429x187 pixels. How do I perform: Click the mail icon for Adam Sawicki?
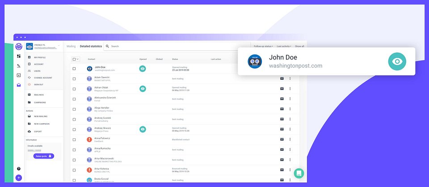tap(282, 79)
